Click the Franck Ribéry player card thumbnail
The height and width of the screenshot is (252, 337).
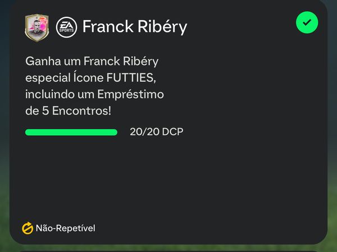tap(37, 28)
